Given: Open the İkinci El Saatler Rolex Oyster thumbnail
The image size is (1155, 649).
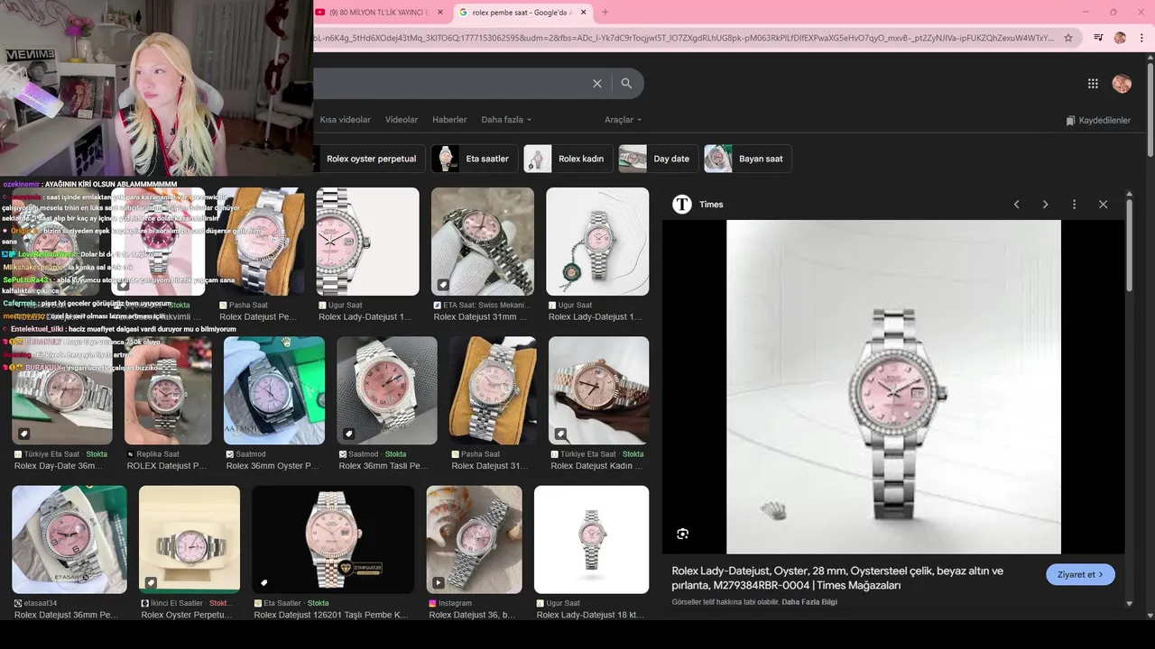Looking at the screenshot, I should 189,539.
